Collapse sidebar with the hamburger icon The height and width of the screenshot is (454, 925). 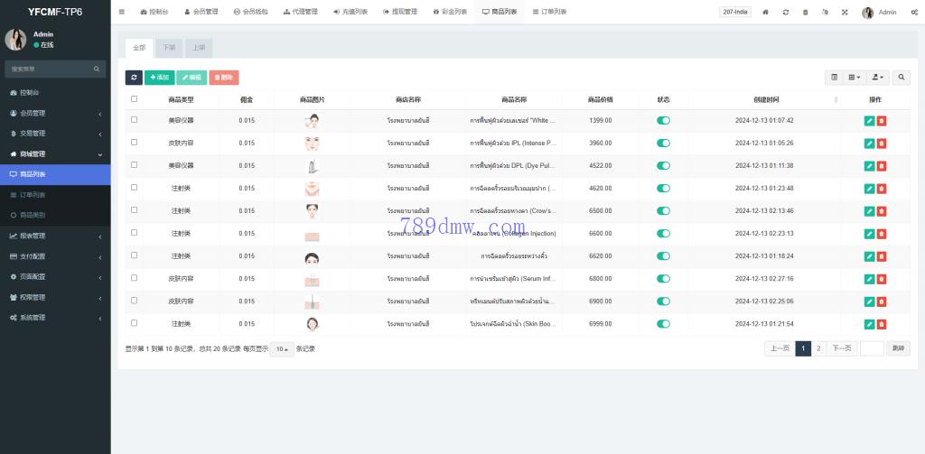[122, 12]
